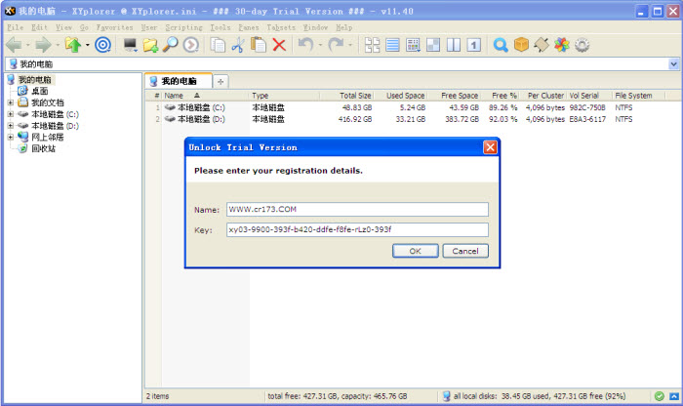This screenshot has width=683, height=406.
Task: Toggle the dual pane icon
Action: click(x=454, y=45)
